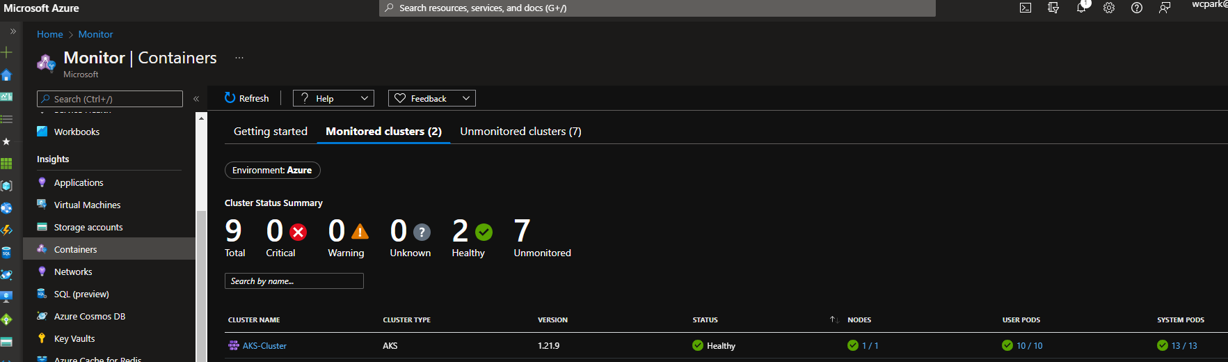Open Resource groups cube icon
Image resolution: width=1228 pixels, height=362 pixels.
tap(6, 186)
